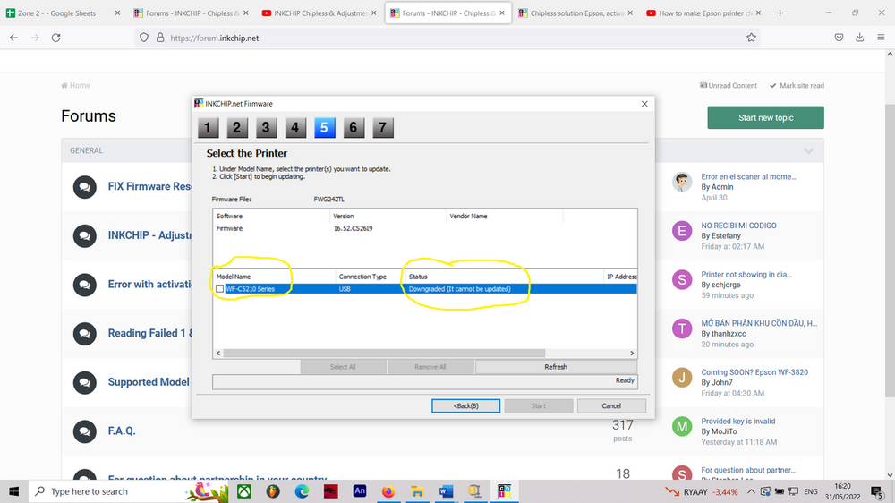The image size is (895, 503).
Task: Close the Zone 2 Google Sheets tab
Action: pos(117,13)
